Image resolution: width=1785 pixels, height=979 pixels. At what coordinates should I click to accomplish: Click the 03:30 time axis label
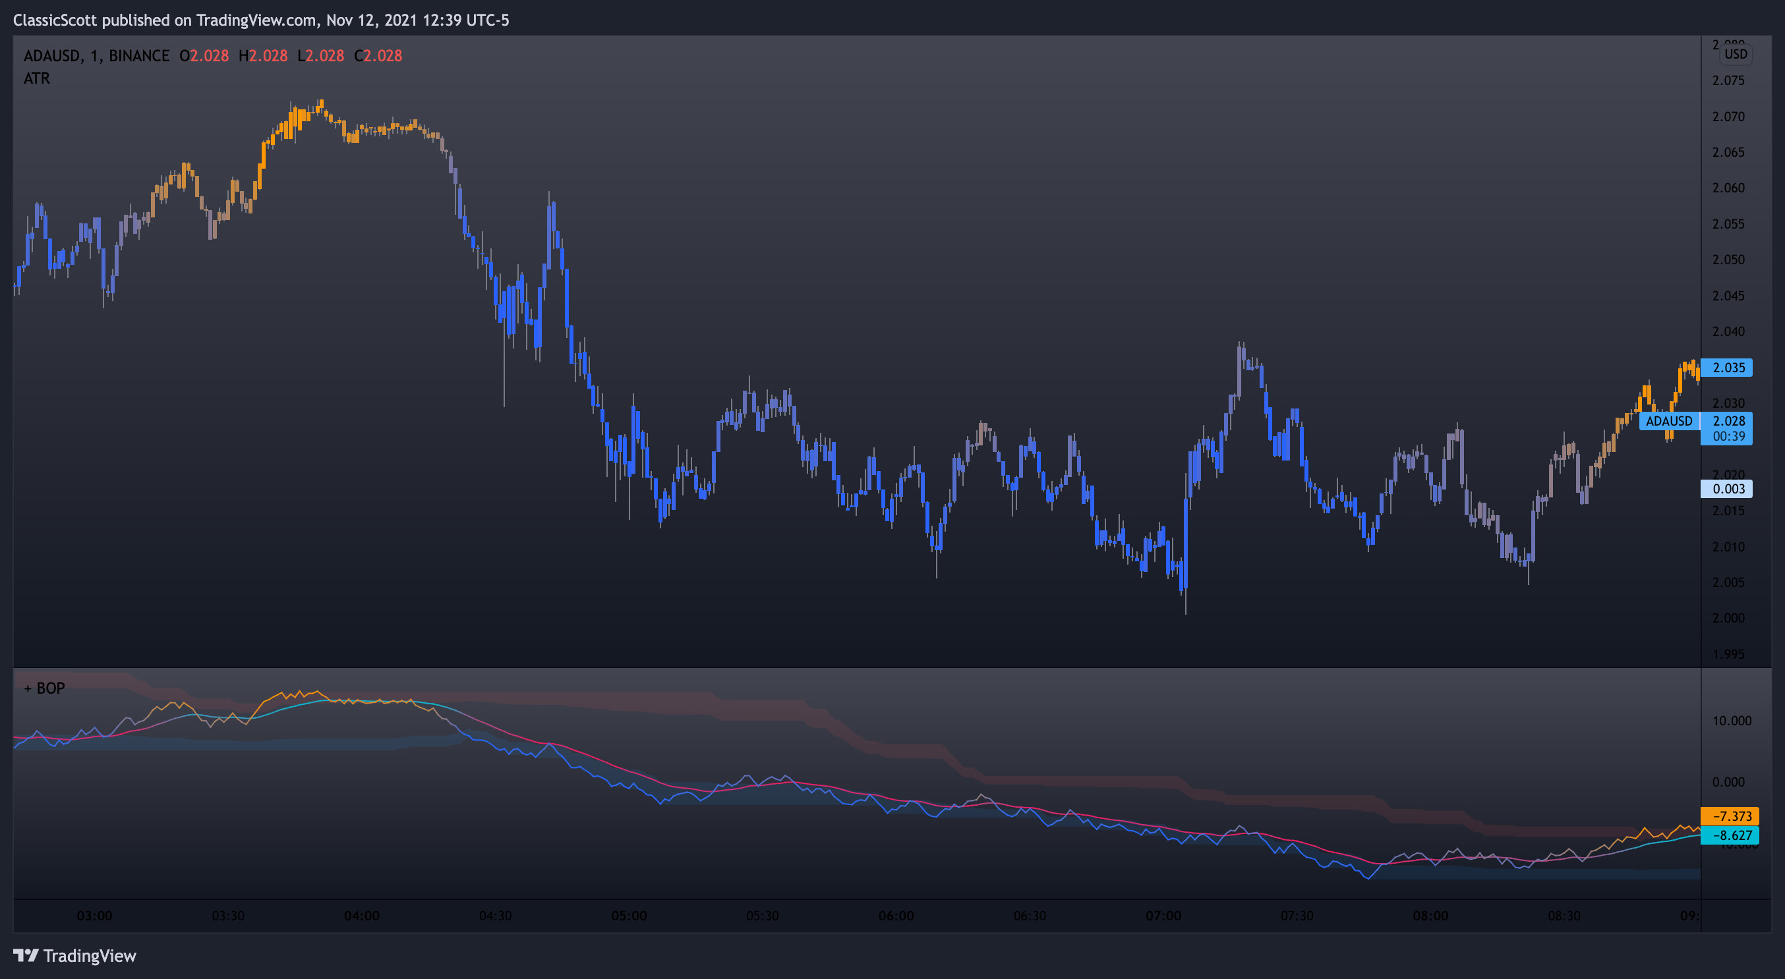pos(228,916)
